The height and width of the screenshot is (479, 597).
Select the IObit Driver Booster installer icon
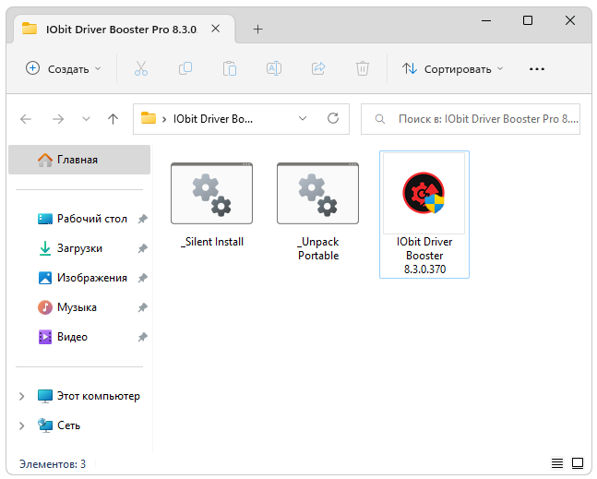point(424,194)
